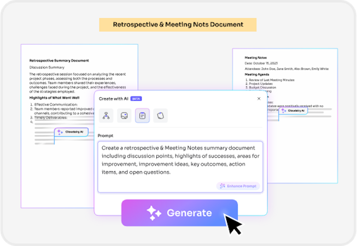Click the magic wand icon in Enhance Prompt

click(x=223, y=186)
